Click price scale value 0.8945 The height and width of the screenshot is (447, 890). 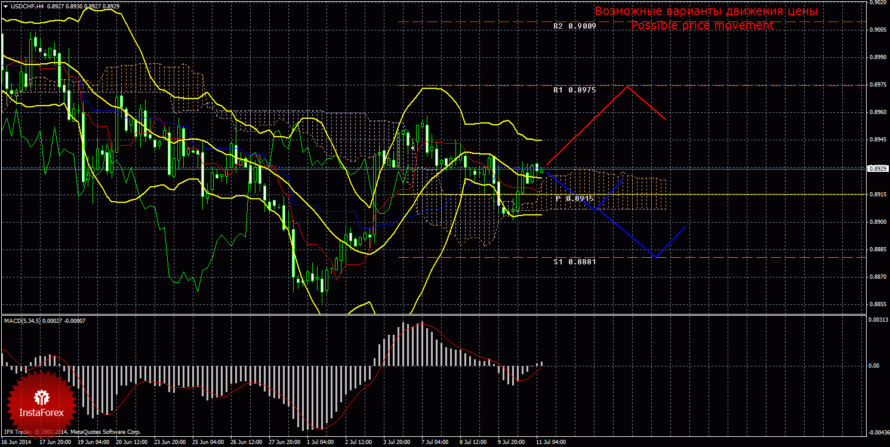click(877, 140)
